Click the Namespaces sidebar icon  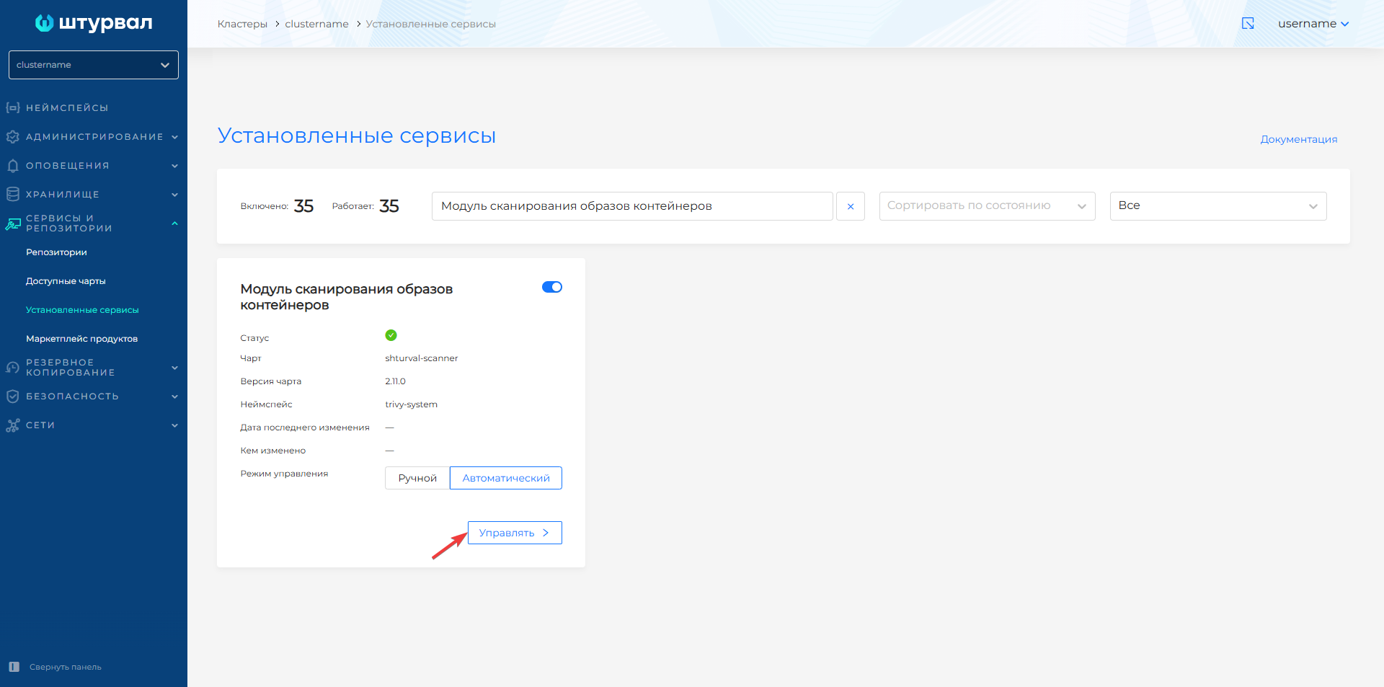coord(12,107)
